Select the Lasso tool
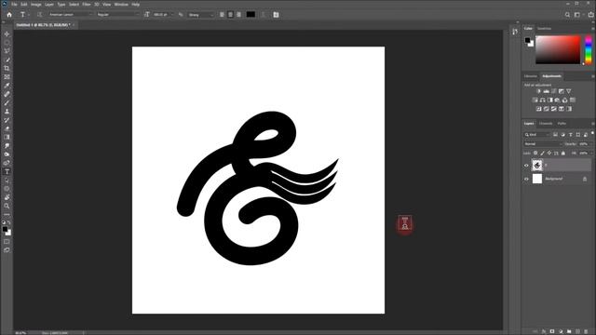Viewport: 596px width, 335px height. pyautogui.click(x=7, y=51)
